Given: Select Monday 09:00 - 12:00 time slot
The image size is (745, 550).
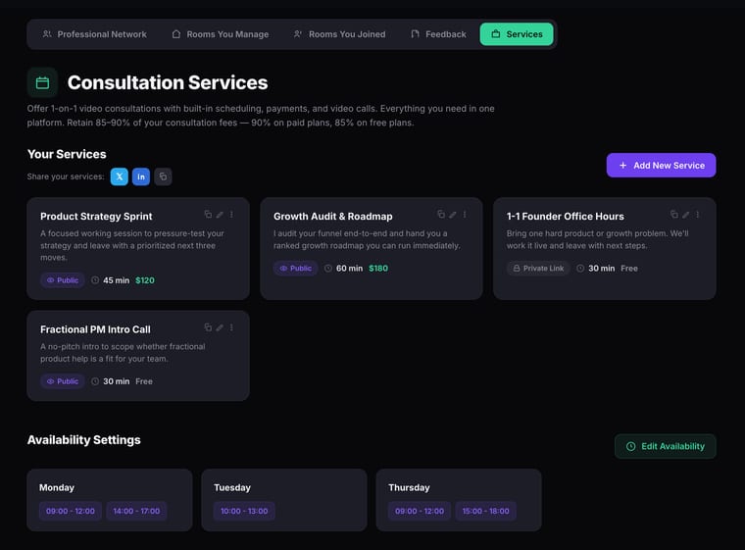Looking at the screenshot, I should pos(71,511).
